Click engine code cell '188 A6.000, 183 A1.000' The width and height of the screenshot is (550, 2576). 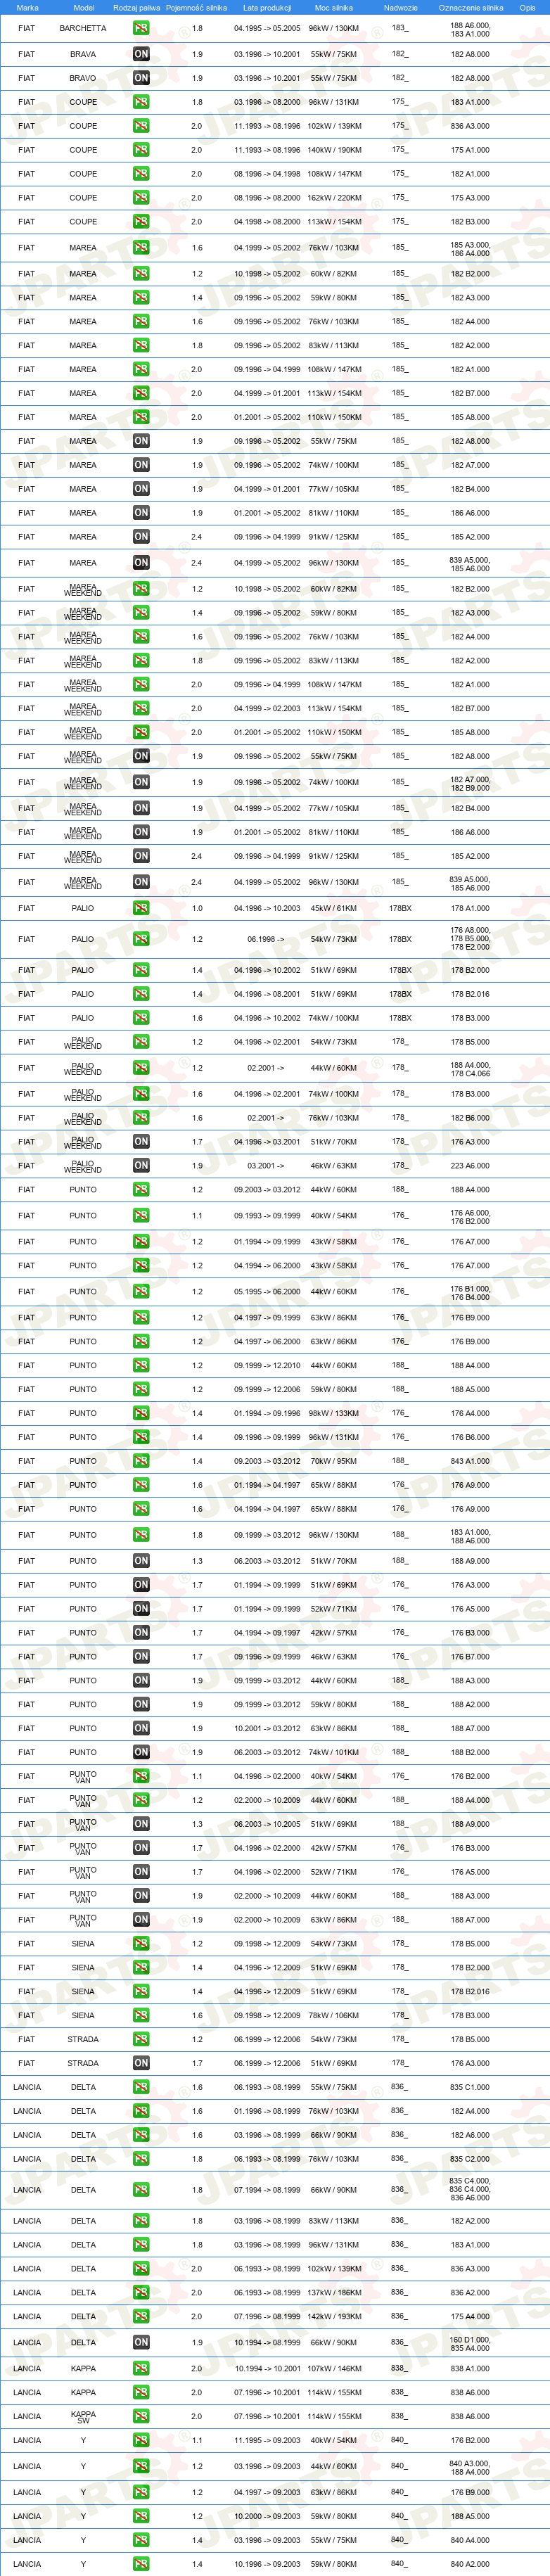(x=470, y=29)
